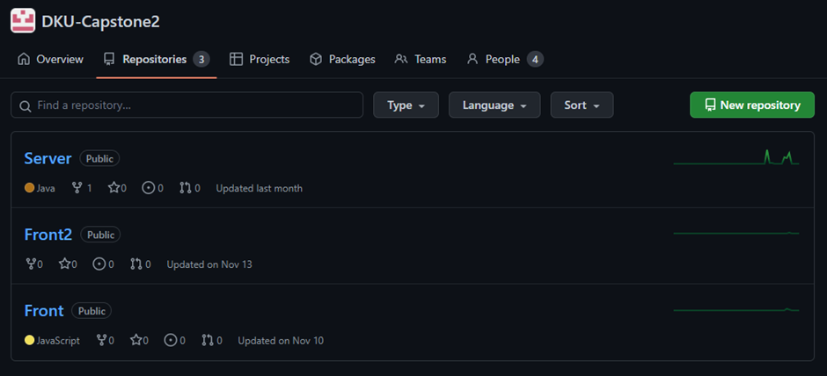Click the Front commit activity graph
This screenshot has height=376, width=827.
click(x=736, y=309)
